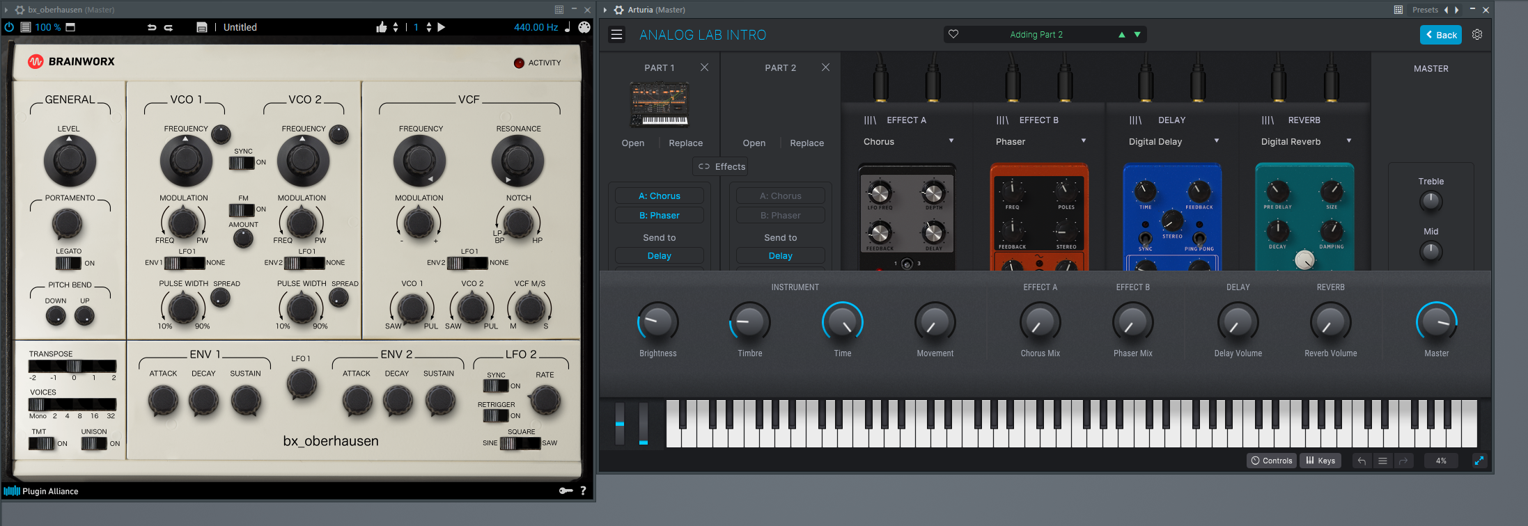
Task: Expand the bx_oberhausen wrapper menu arrow
Action: (x=6, y=10)
